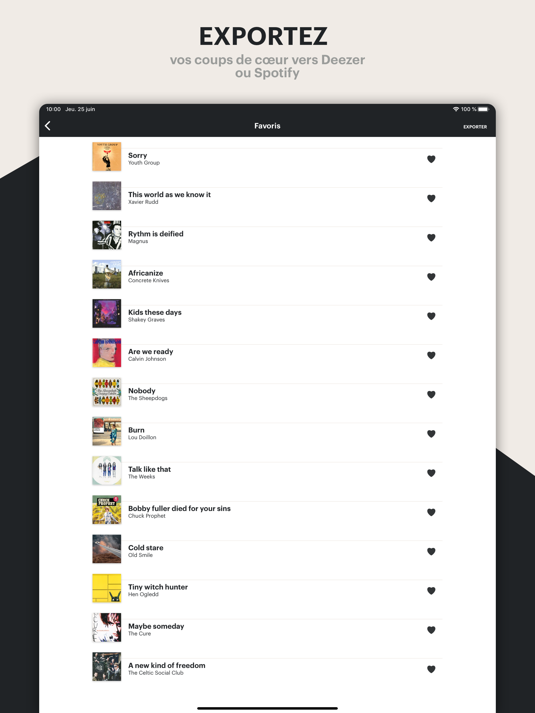Toggle favorite heart for Are we ready

pos(431,355)
